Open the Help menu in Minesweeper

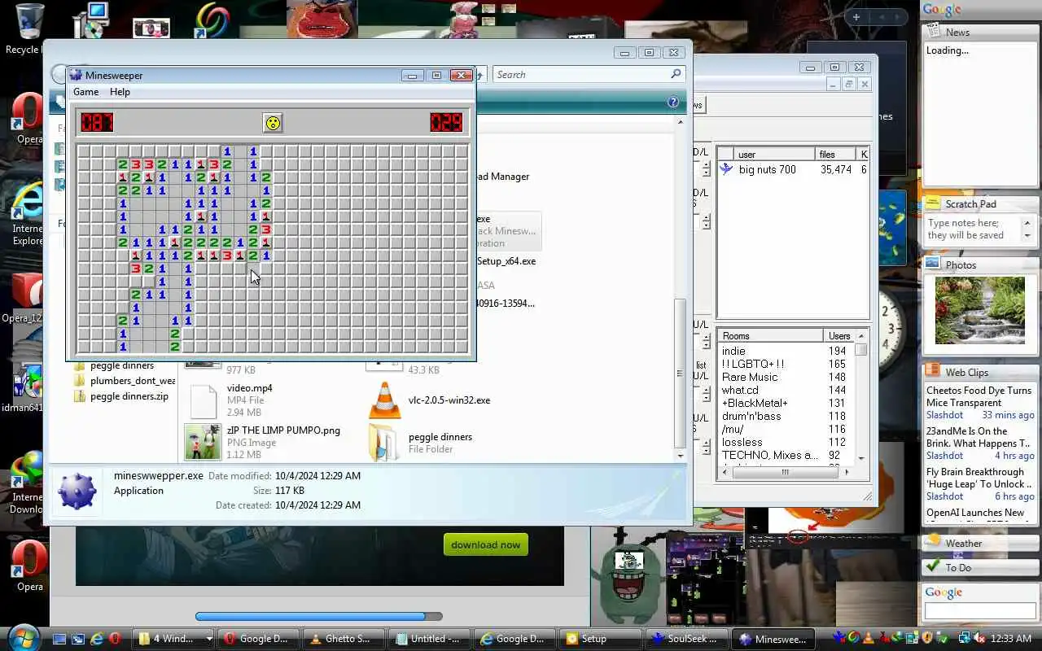click(120, 92)
